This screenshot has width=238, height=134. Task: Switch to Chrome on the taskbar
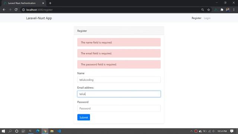click(x=45, y=131)
